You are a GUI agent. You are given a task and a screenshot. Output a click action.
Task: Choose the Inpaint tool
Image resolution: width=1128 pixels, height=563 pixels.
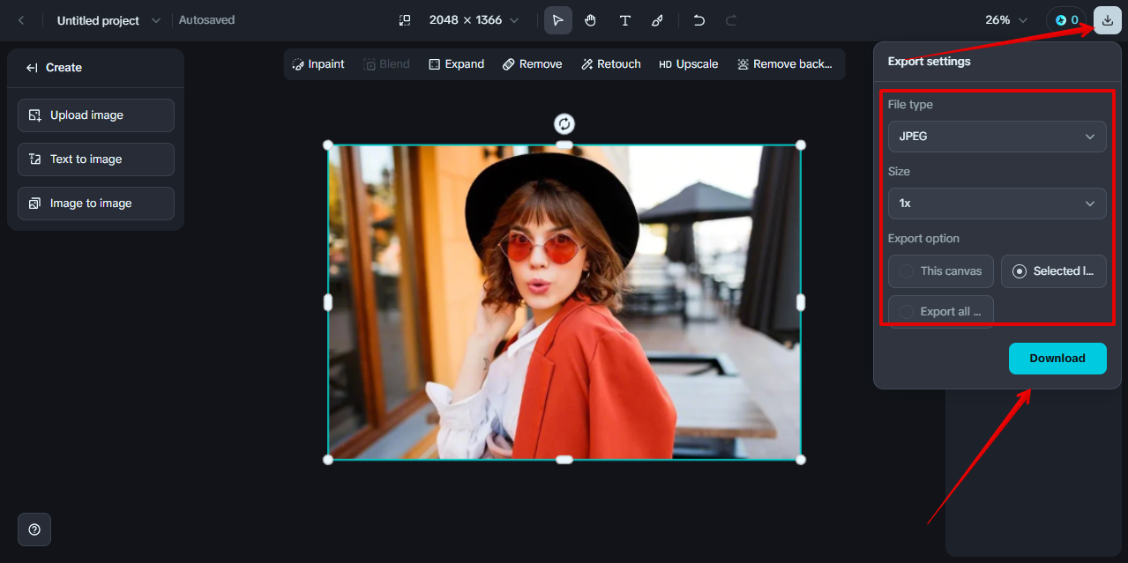[x=318, y=64]
